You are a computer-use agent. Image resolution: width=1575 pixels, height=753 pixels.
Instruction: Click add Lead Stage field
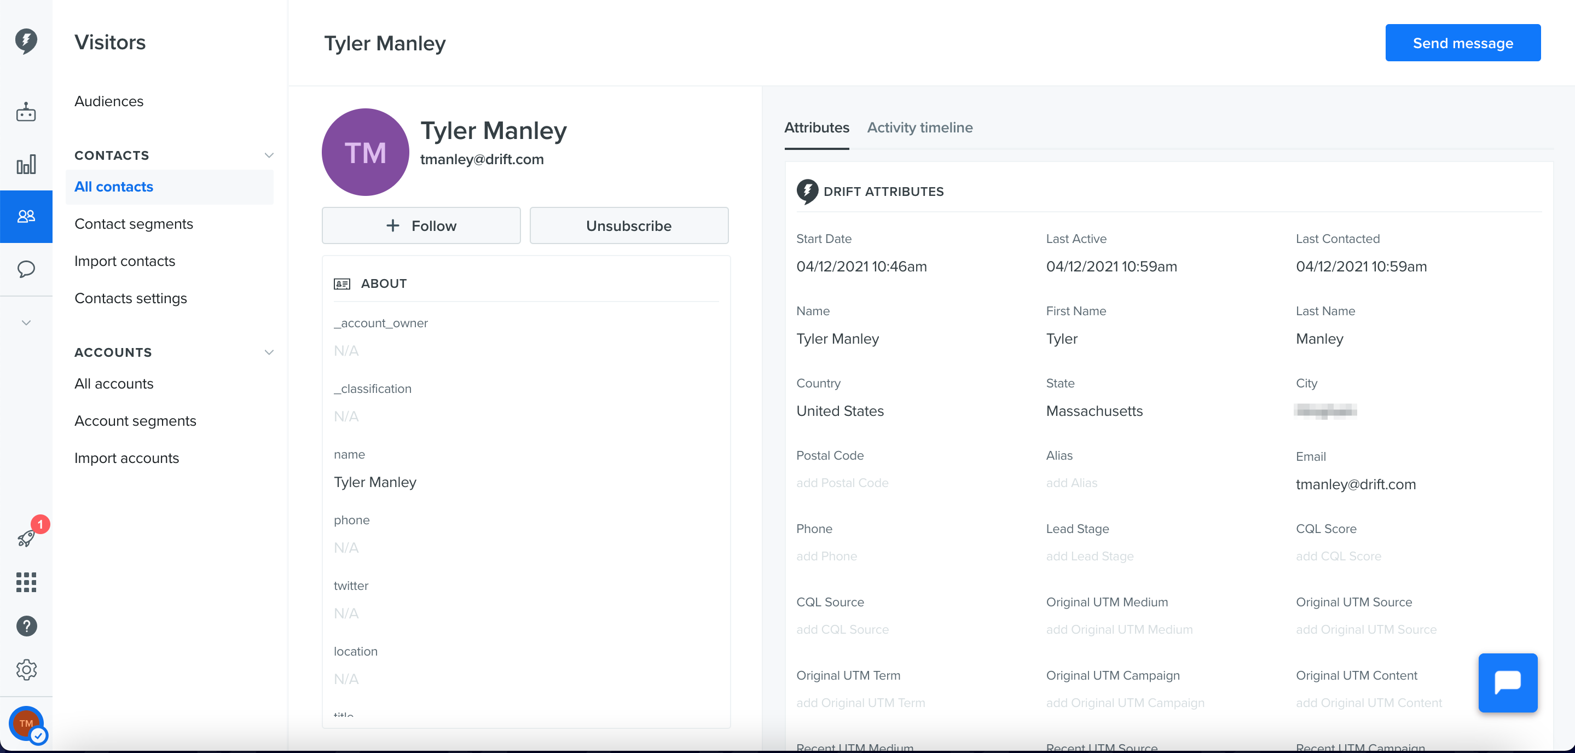point(1090,556)
